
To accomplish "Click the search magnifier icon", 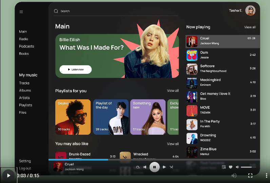I will pyautogui.click(x=56, y=11).
